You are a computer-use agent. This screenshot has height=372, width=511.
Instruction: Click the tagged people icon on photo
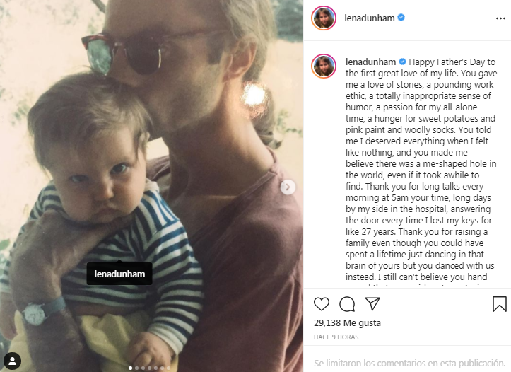coord(13,361)
